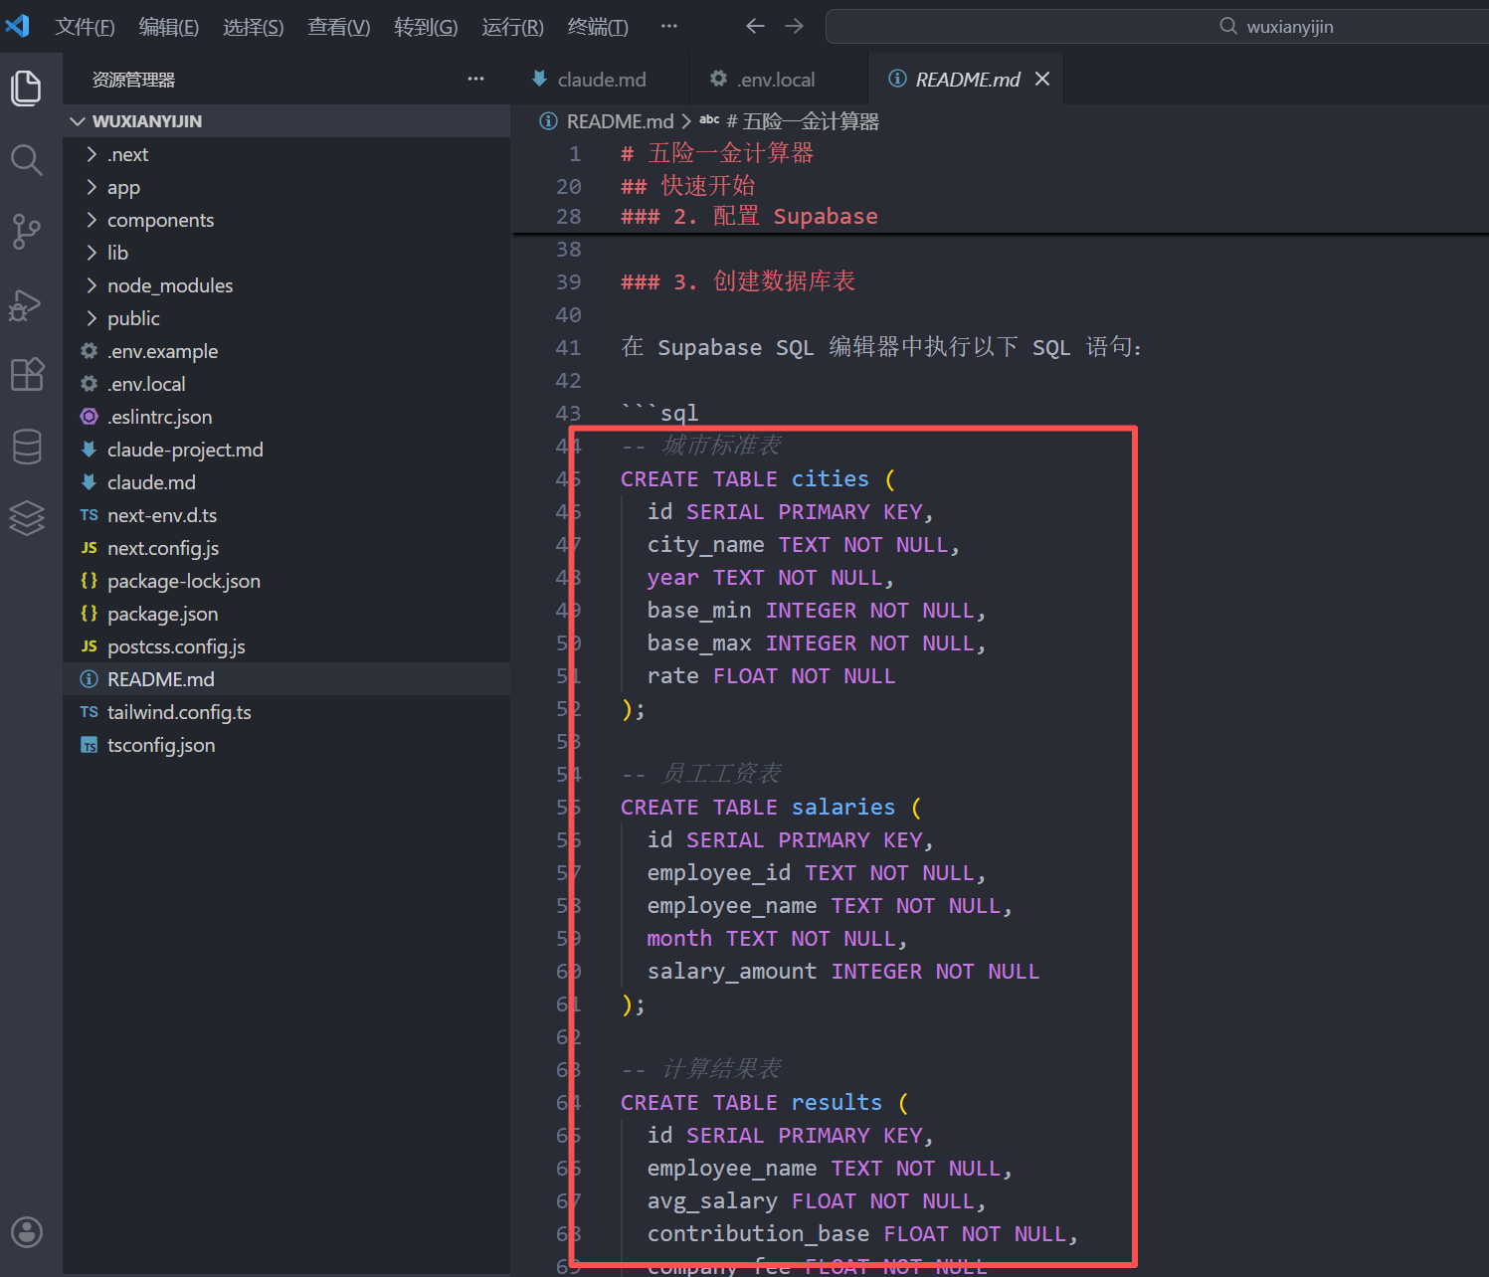Expand the public folder

click(286, 318)
